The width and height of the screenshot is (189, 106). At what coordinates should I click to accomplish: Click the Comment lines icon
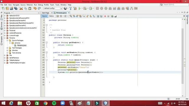112,16
